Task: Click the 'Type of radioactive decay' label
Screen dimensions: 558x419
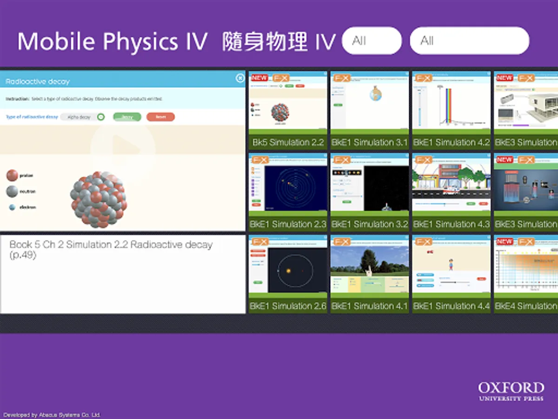Action: [32, 117]
